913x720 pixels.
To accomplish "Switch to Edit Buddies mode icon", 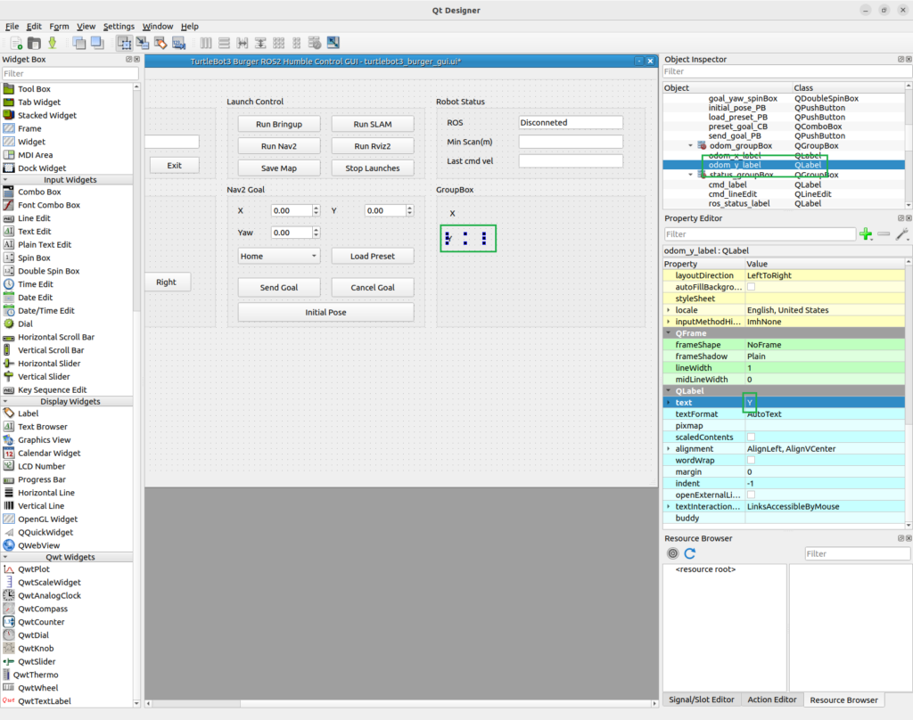I will coord(160,43).
